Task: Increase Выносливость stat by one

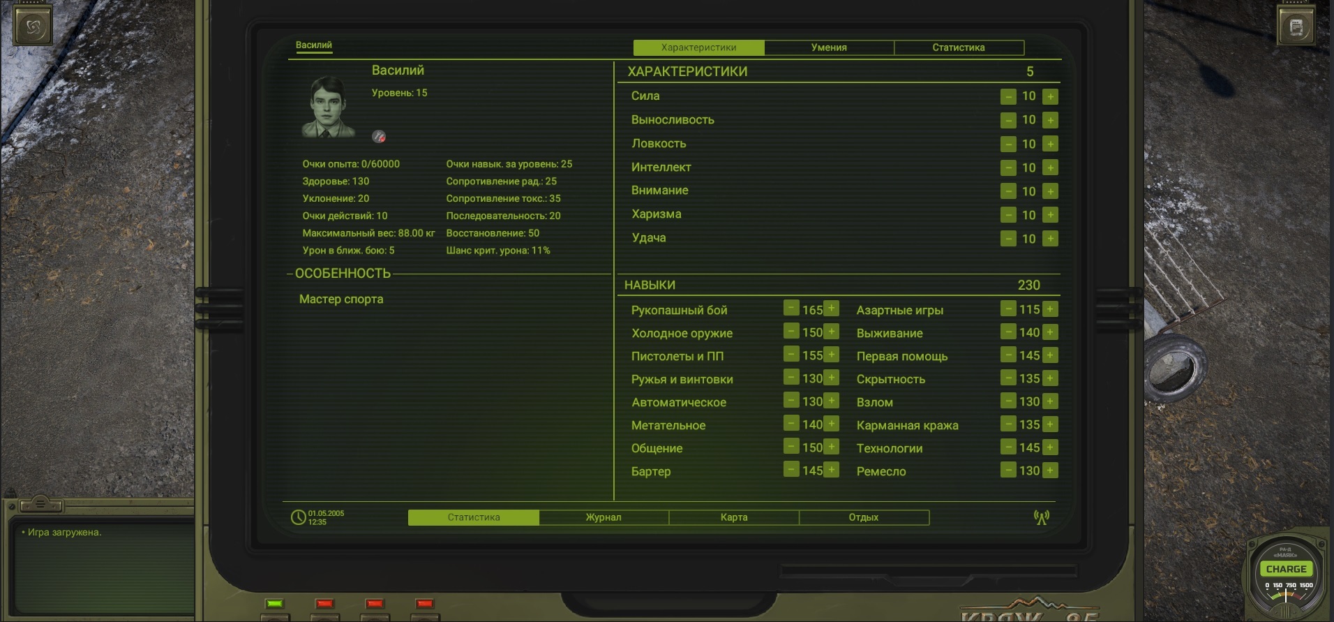Action: tap(1050, 120)
